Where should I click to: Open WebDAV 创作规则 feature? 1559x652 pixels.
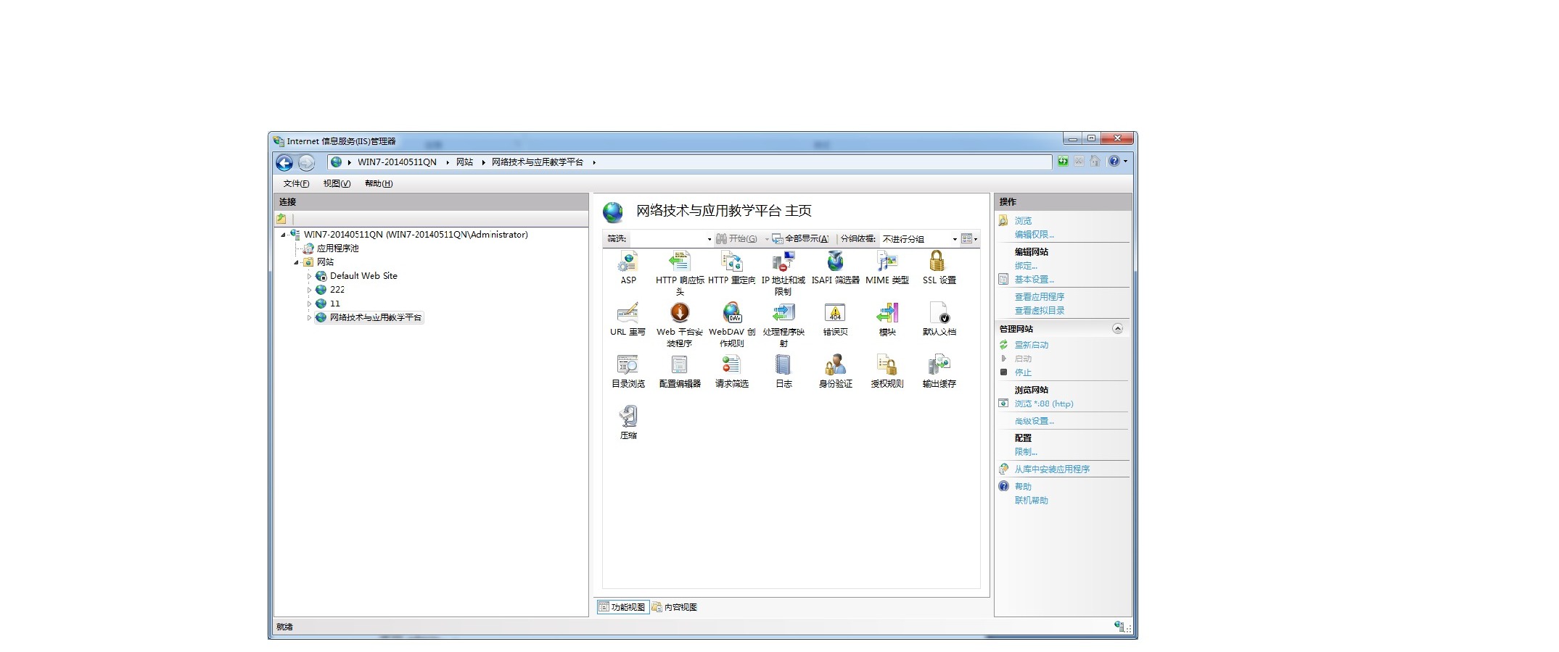pyautogui.click(x=731, y=325)
